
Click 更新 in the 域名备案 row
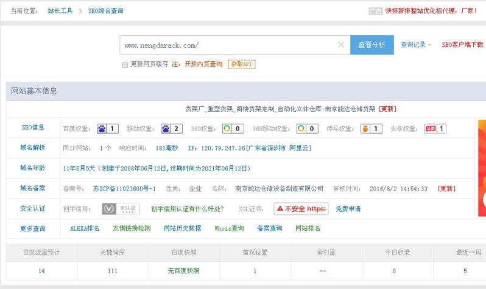point(446,189)
